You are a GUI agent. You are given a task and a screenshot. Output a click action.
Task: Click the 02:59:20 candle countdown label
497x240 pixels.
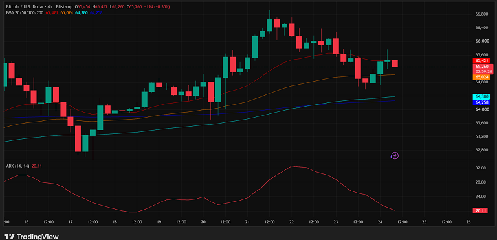tap(483, 72)
